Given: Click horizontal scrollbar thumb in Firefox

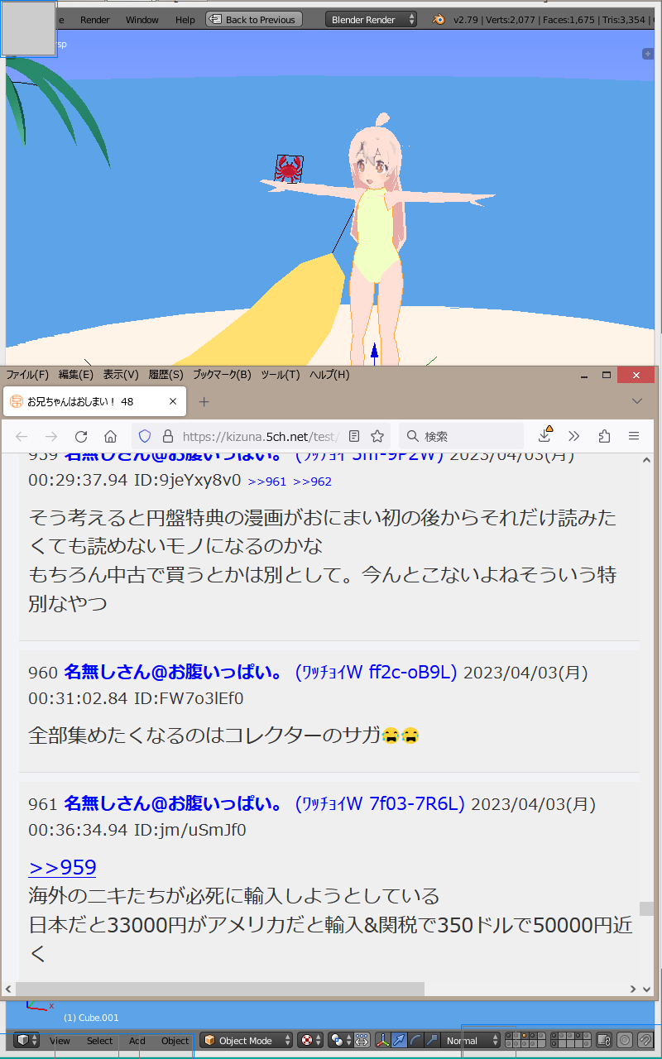Looking at the screenshot, I should pyautogui.click(x=220, y=989).
